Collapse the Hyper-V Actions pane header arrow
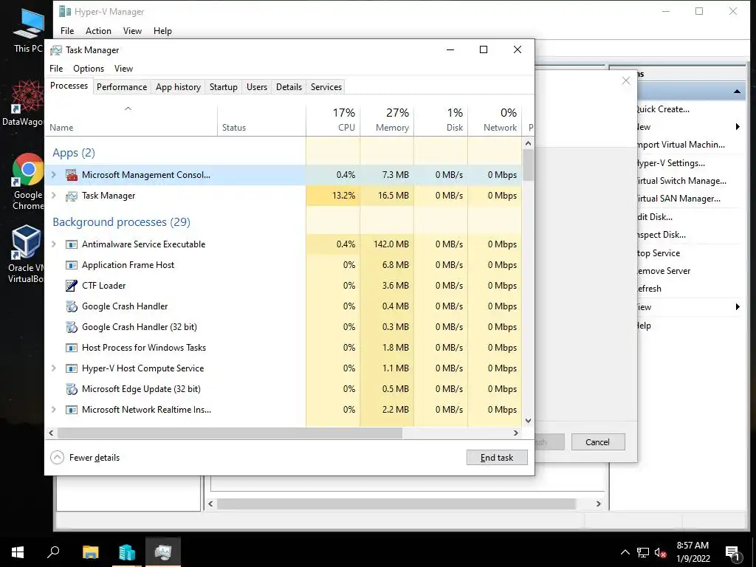 [738, 91]
